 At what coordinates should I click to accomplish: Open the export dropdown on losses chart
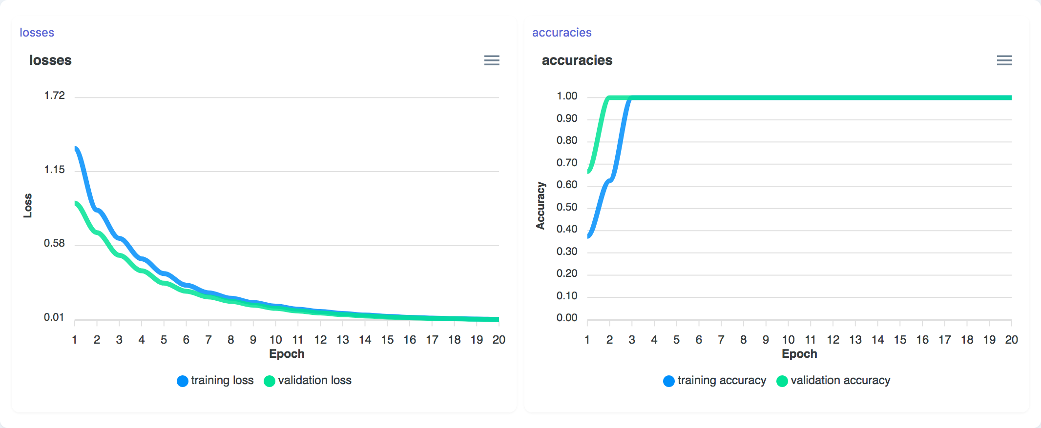pyautogui.click(x=492, y=60)
